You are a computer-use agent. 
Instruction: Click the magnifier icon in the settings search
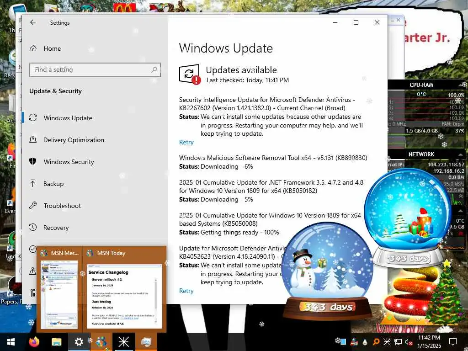coord(154,69)
